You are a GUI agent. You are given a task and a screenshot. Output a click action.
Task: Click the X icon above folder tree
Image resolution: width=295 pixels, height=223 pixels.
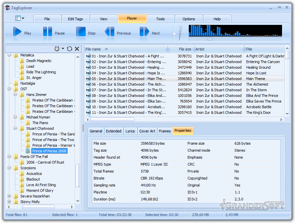tap(77, 49)
